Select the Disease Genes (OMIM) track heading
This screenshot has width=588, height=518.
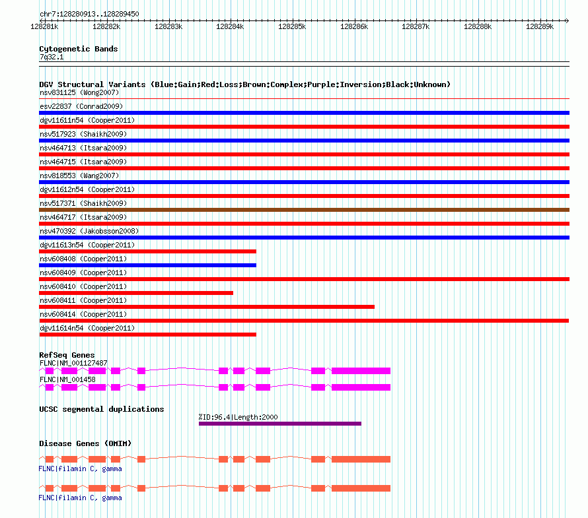(x=85, y=443)
